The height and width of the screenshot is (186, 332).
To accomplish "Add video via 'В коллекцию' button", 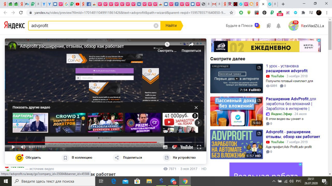I will click(x=77, y=158).
